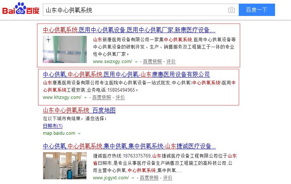This screenshot has height=184, width=291.
Task: Open the 新康医疗设备 result title link
Action: 129,30
